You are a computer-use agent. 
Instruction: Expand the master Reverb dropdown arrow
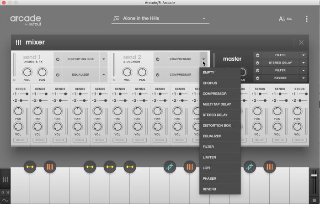click(x=304, y=78)
